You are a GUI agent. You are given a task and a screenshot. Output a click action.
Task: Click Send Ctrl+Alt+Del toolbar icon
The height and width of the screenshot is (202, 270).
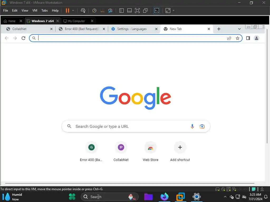click(83, 11)
